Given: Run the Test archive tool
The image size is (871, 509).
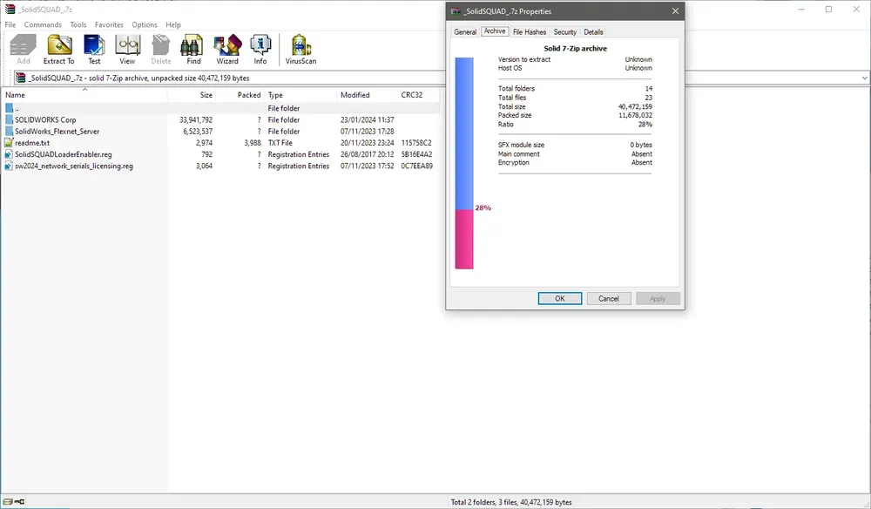Looking at the screenshot, I should pos(94,50).
